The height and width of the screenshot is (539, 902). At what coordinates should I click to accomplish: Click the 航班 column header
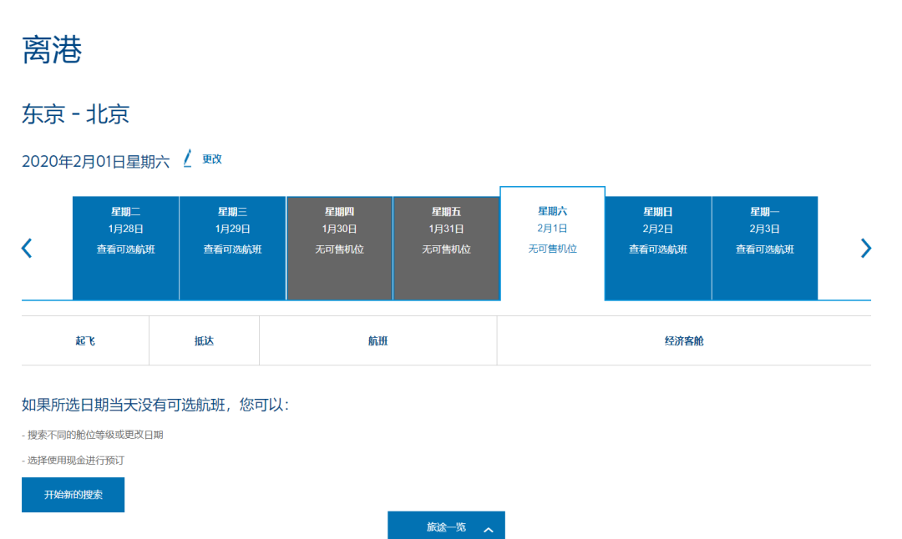[378, 340]
